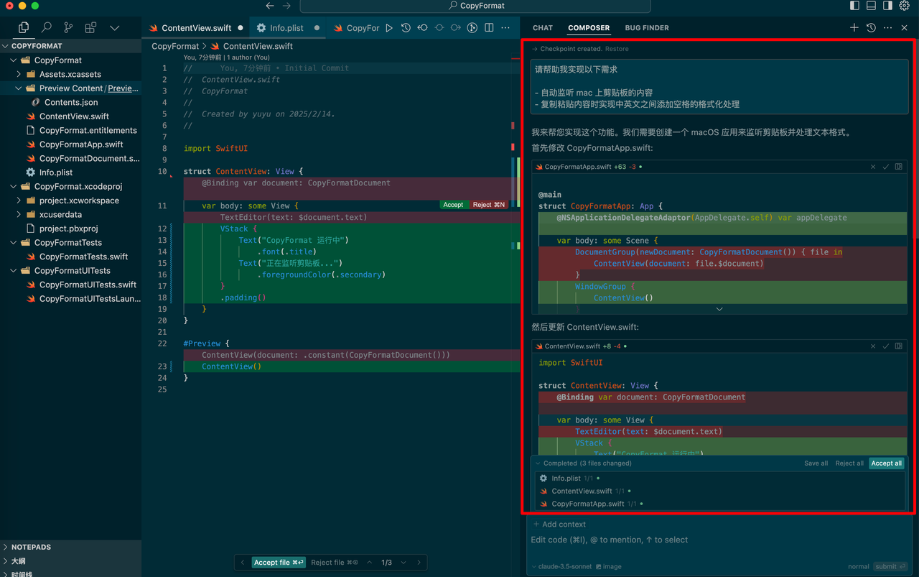
Task: Switch to the CHAT tab
Action: 543,28
